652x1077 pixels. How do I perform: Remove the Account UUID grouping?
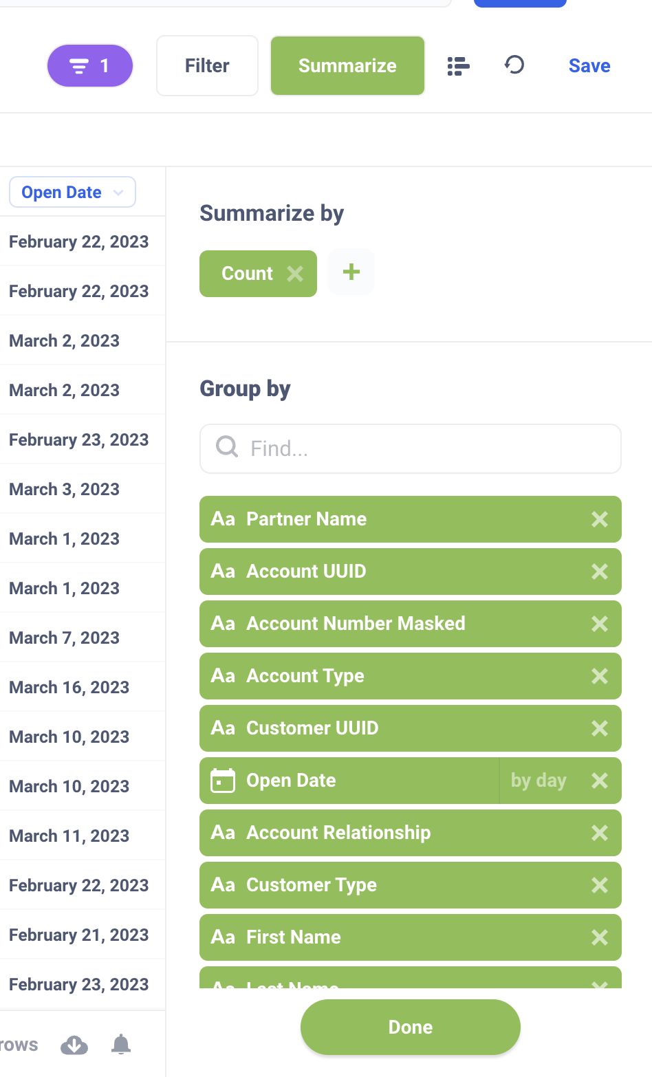pos(600,572)
